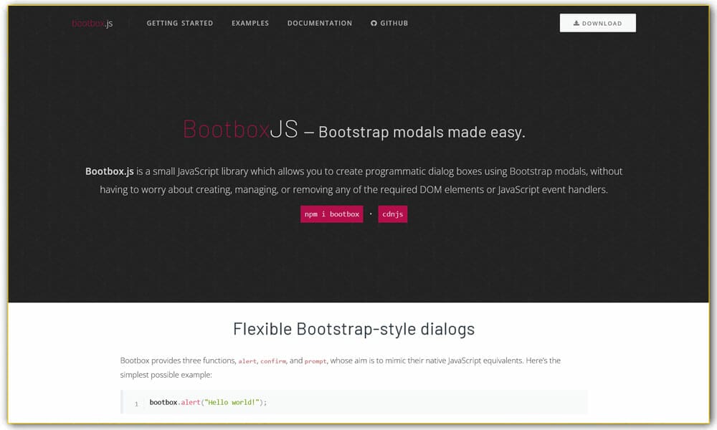Click the 'confirm' inline code link
717x430 pixels.
(272, 360)
